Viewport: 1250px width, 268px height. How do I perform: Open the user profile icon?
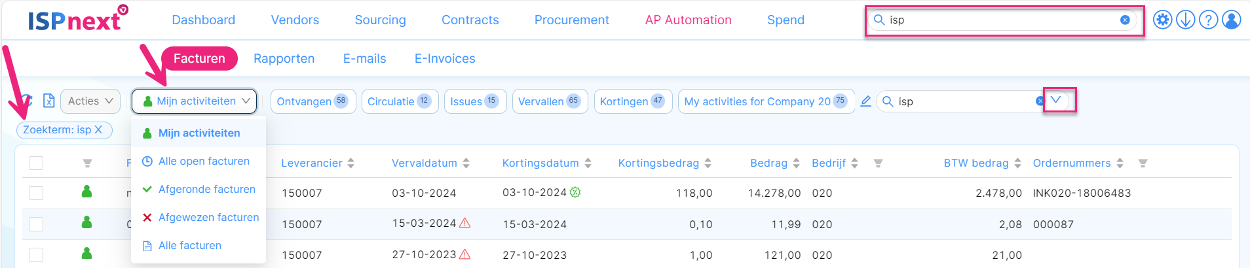pos(1232,20)
